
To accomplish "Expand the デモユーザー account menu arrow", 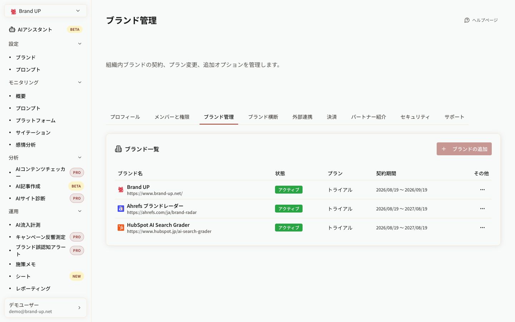I will [x=79, y=308].
